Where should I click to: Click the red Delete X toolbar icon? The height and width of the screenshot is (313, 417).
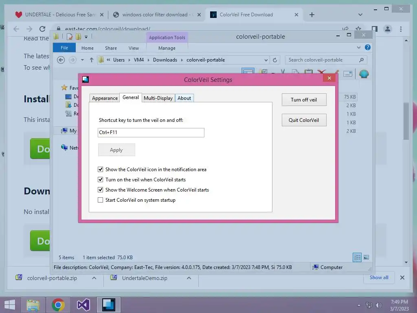pyautogui.click(x=322, y=73)
